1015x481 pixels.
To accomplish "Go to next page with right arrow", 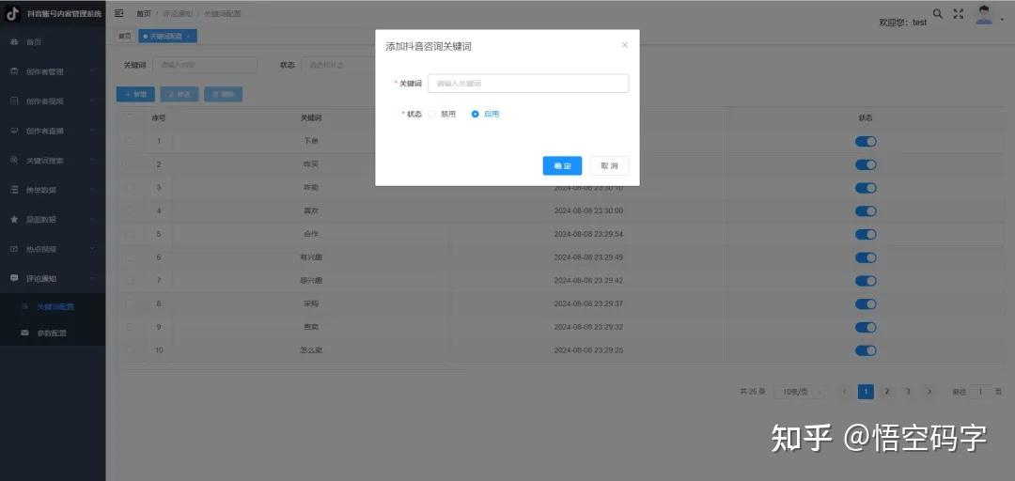I will pos(929,392).
